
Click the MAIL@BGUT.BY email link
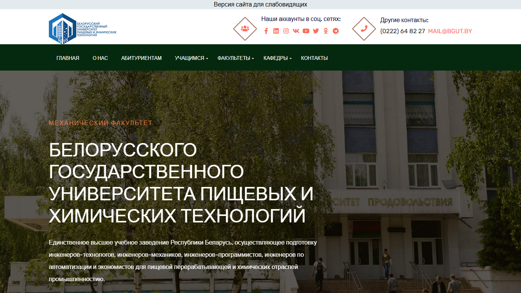point(450,31)
